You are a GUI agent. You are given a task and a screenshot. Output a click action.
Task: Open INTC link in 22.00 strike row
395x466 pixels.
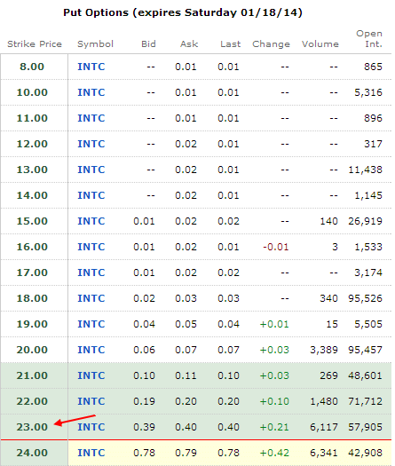coord(91,401)
